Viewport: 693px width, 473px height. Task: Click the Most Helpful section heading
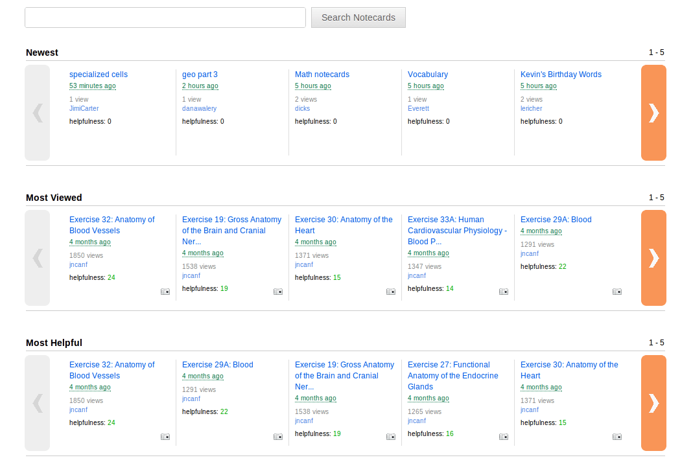54,343
